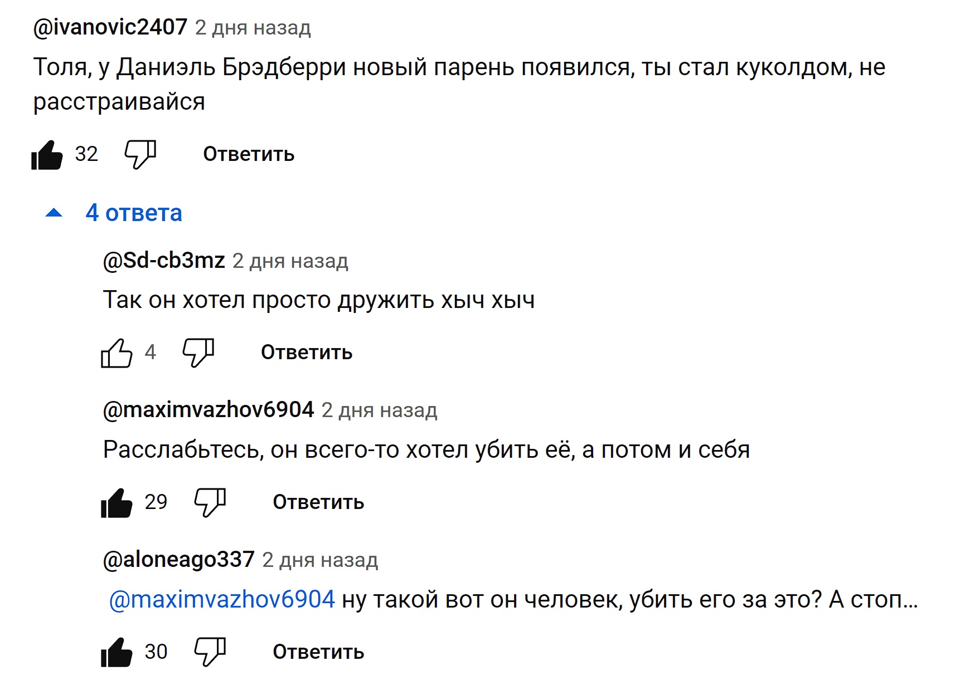955x690 pixels.
Task: Reply to @maximvazhov6904 via Ответить
Action: [318, 502]
